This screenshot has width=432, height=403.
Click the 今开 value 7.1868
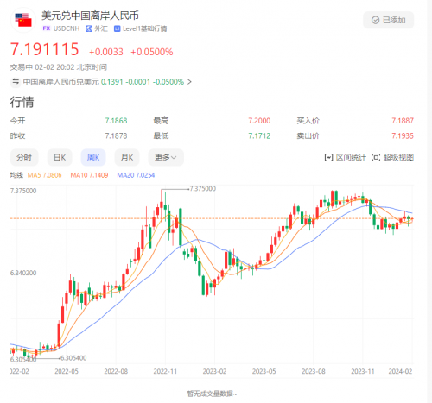tap(116, 121)
